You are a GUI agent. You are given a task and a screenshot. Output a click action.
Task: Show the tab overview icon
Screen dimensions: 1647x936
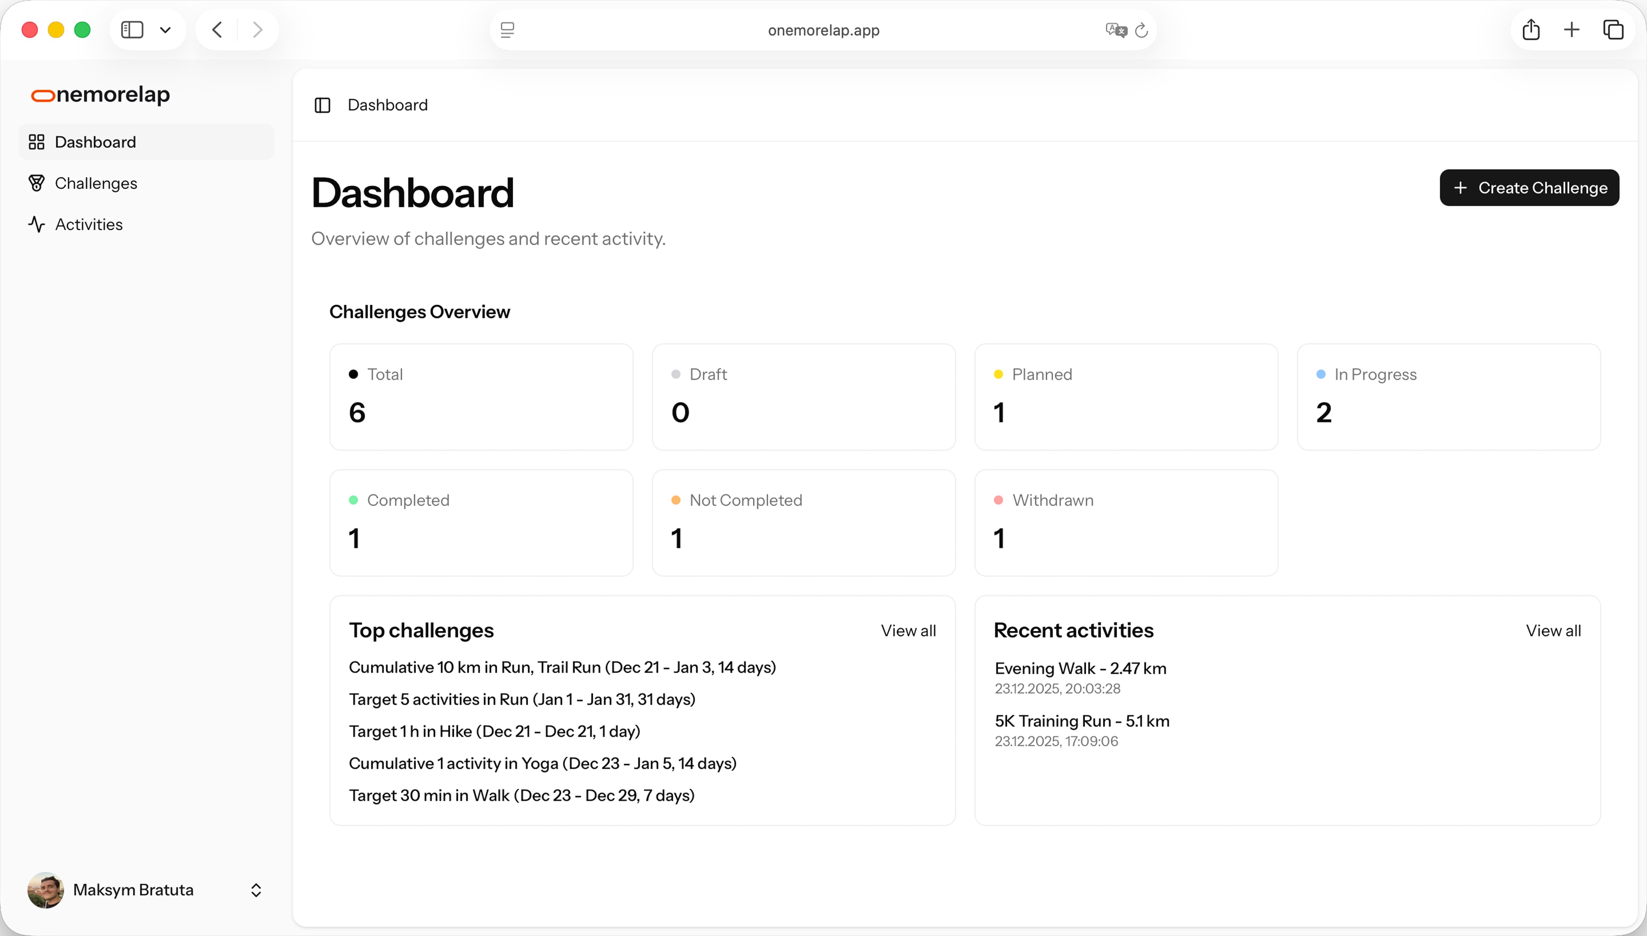1613,30
